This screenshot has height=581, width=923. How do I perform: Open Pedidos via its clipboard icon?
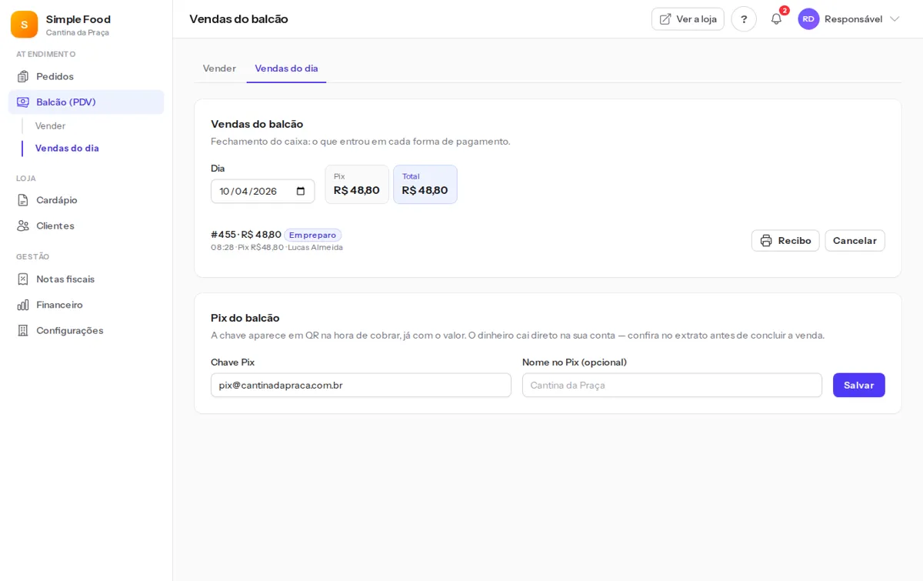pyautogui.click(x=23, y=76)
